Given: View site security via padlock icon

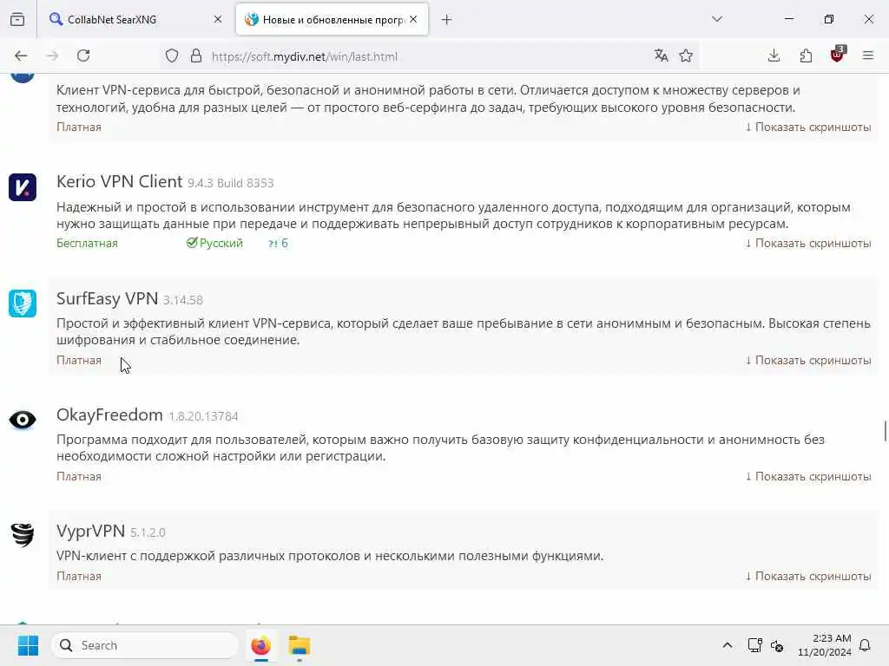Looking at the screenshot, I should (196, 56).
